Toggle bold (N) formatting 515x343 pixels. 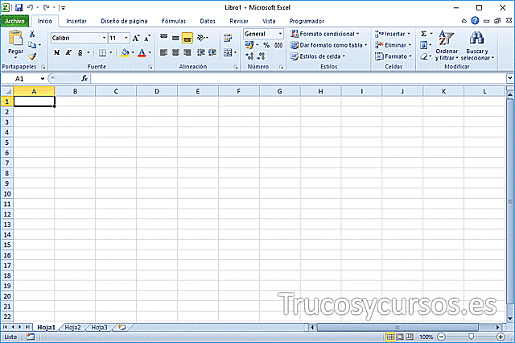point(57,52)
